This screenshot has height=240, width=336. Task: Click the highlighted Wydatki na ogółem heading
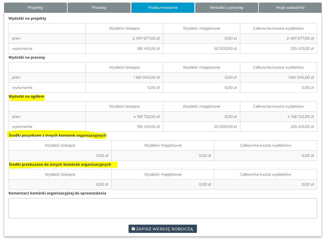[27, 97]
